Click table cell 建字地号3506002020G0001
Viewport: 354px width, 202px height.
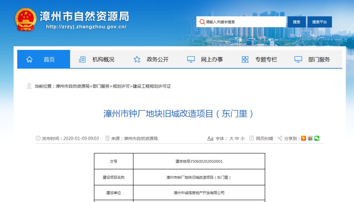tap(199, 161)
